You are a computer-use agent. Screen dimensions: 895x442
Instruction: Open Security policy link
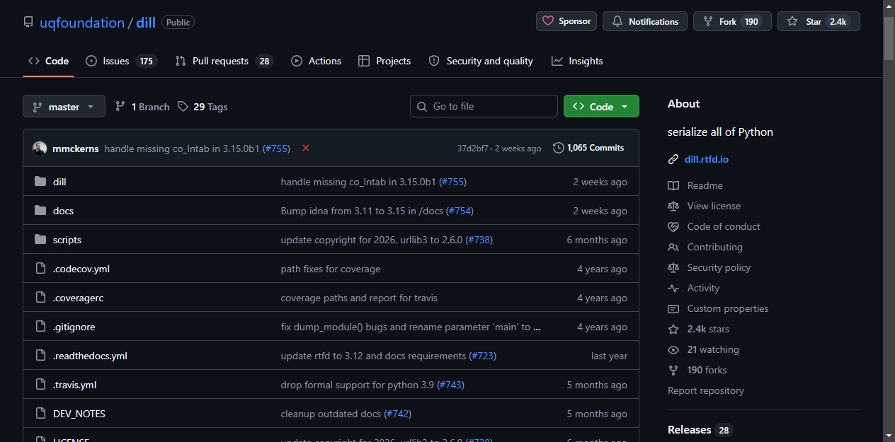pos(709,267)
